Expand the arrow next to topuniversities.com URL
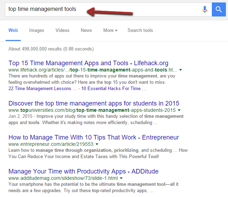The height and width of the screenshot is (197, 228). (x=179, y=110)
